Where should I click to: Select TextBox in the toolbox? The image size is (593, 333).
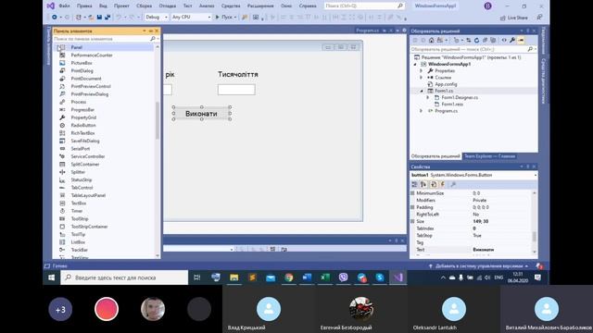tap(79, 203)
